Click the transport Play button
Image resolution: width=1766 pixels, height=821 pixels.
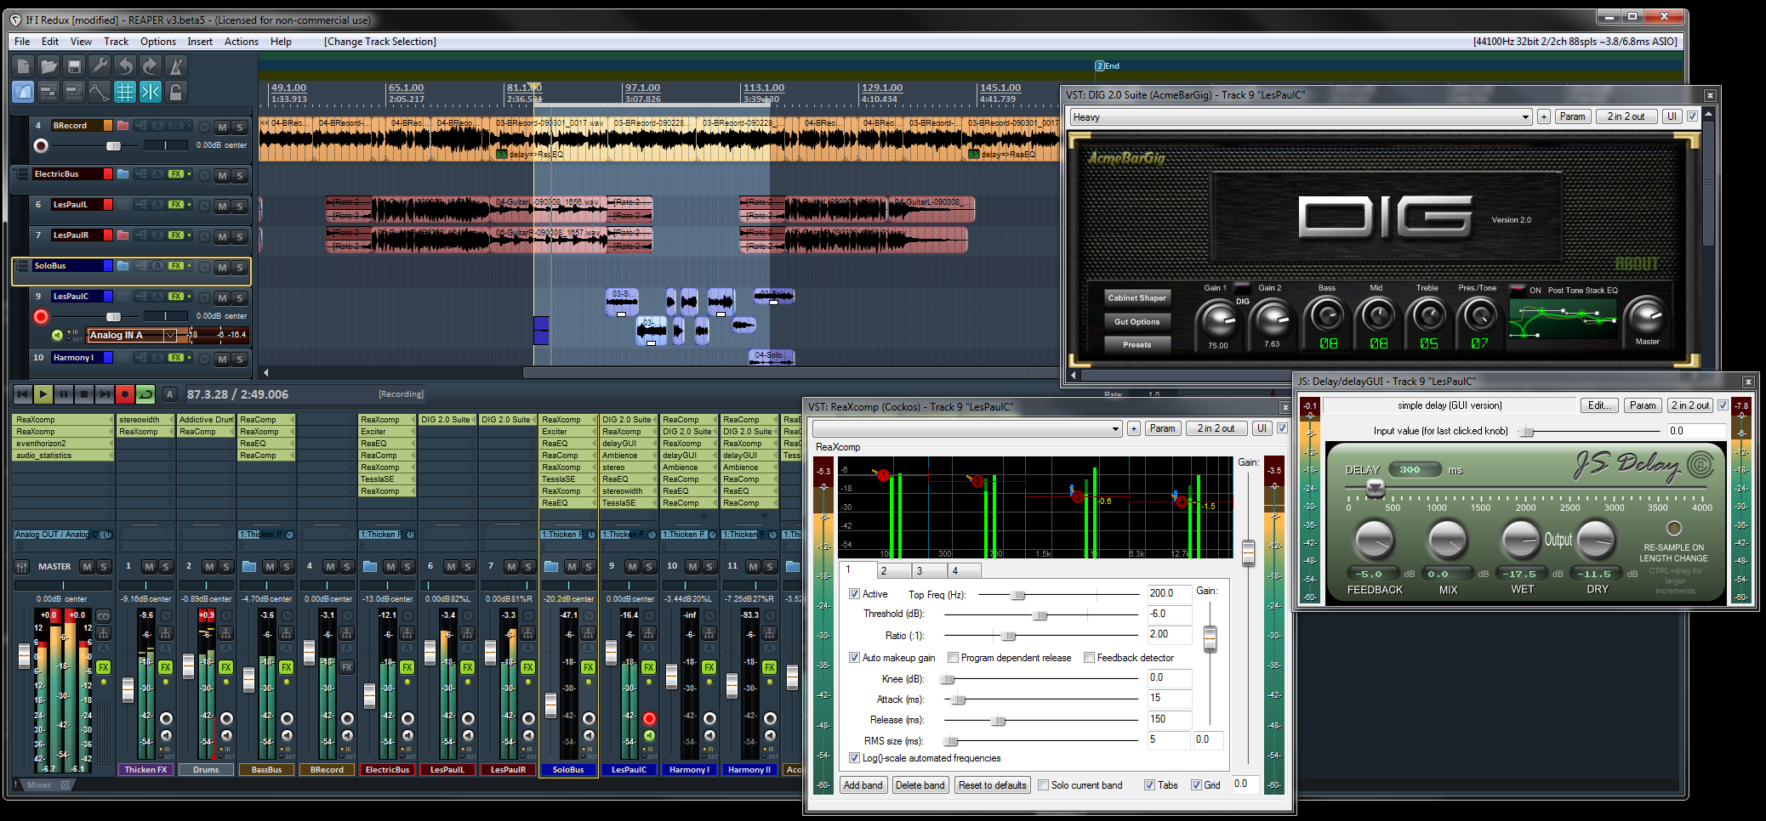click(43, 394)
